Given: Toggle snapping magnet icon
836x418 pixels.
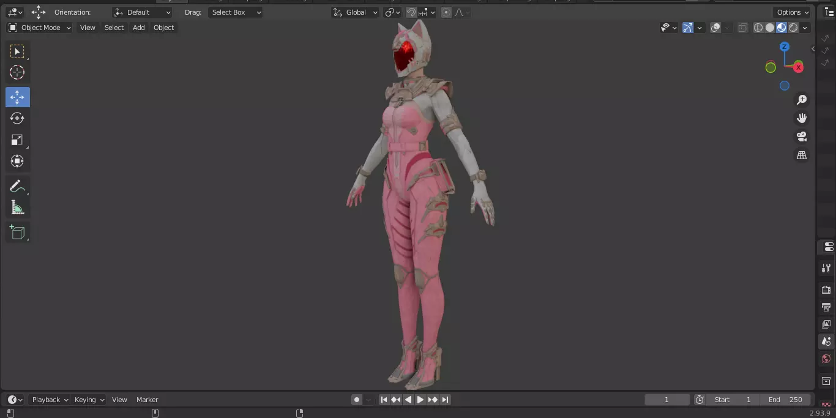Looking at the screenshot, I should point(411,12).
